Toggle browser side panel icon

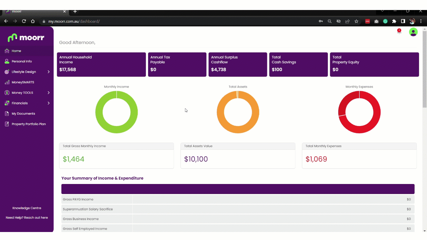[403, 21]
